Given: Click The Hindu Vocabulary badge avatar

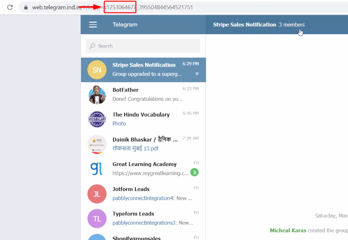Looking at the screenshot, I should [x=97, y=120].
